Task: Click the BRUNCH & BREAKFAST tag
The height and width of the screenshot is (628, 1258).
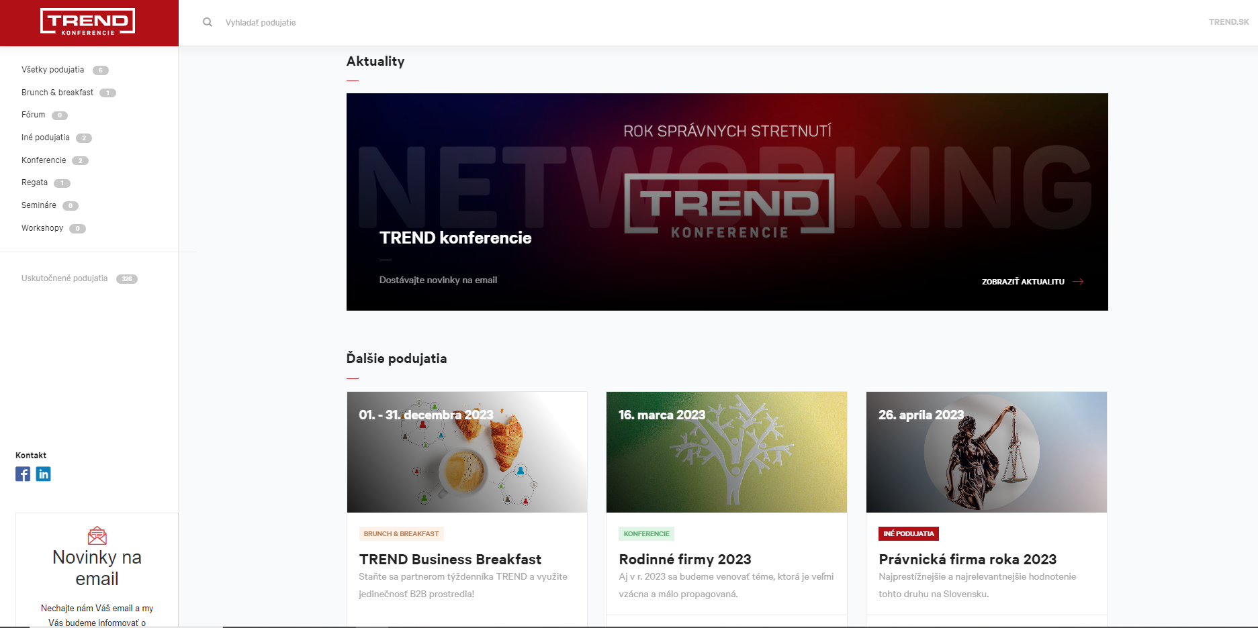Action: point(401,534)
